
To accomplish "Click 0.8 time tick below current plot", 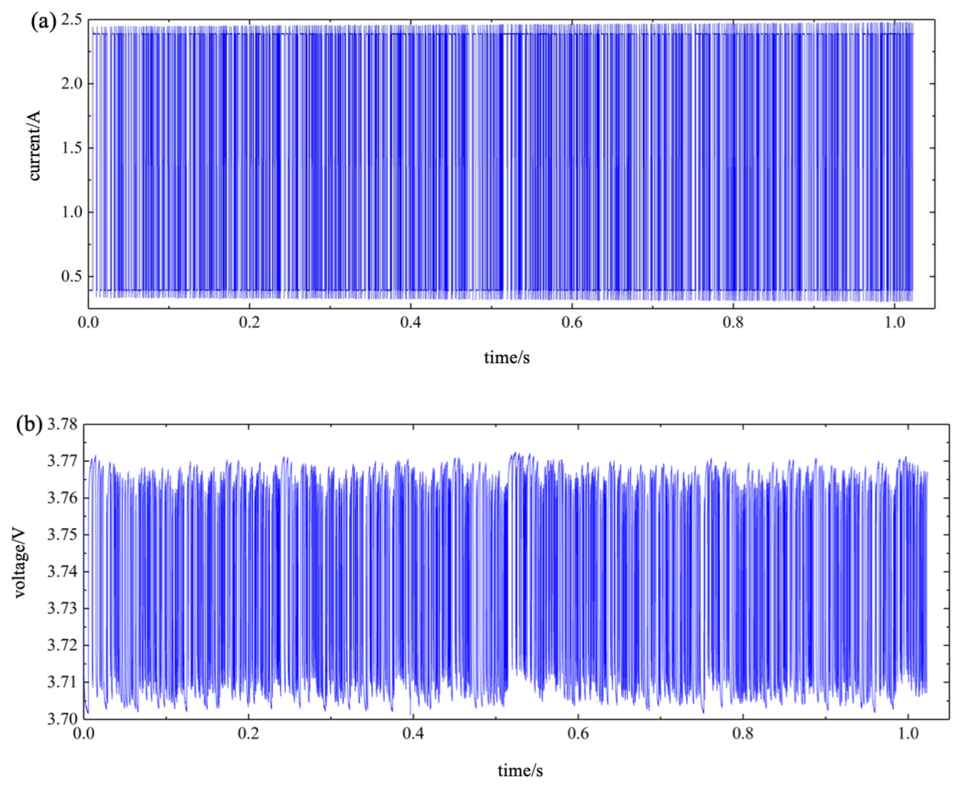I will tap(733, 323).
